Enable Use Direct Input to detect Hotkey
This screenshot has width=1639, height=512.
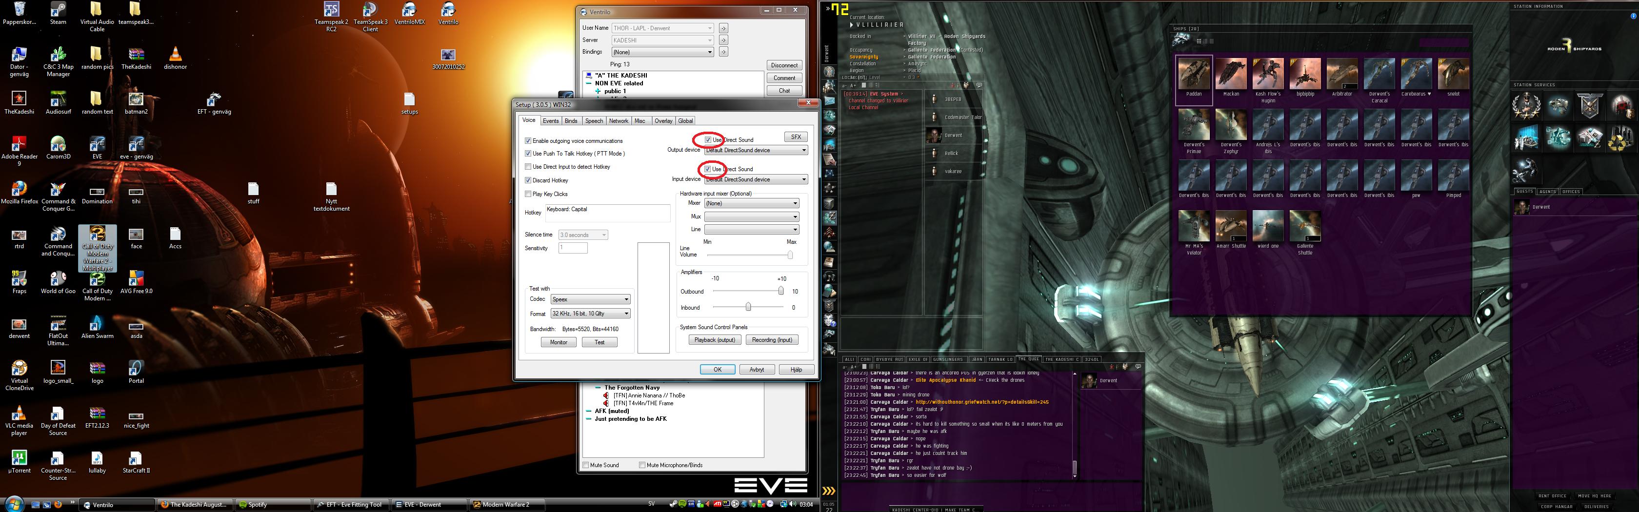(x=528, y=167)
